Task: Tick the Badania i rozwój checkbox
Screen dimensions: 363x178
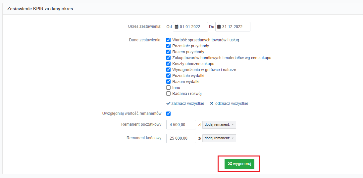Action: click(x=169, y=94)
